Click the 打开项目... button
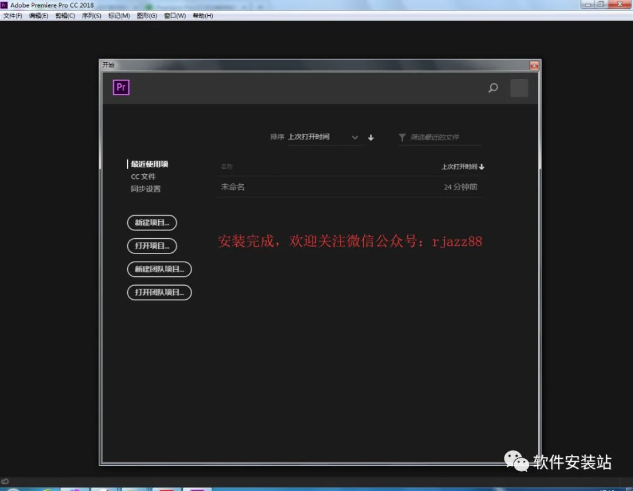The width and height of the screenshot is (633, 491). point(152,246)
